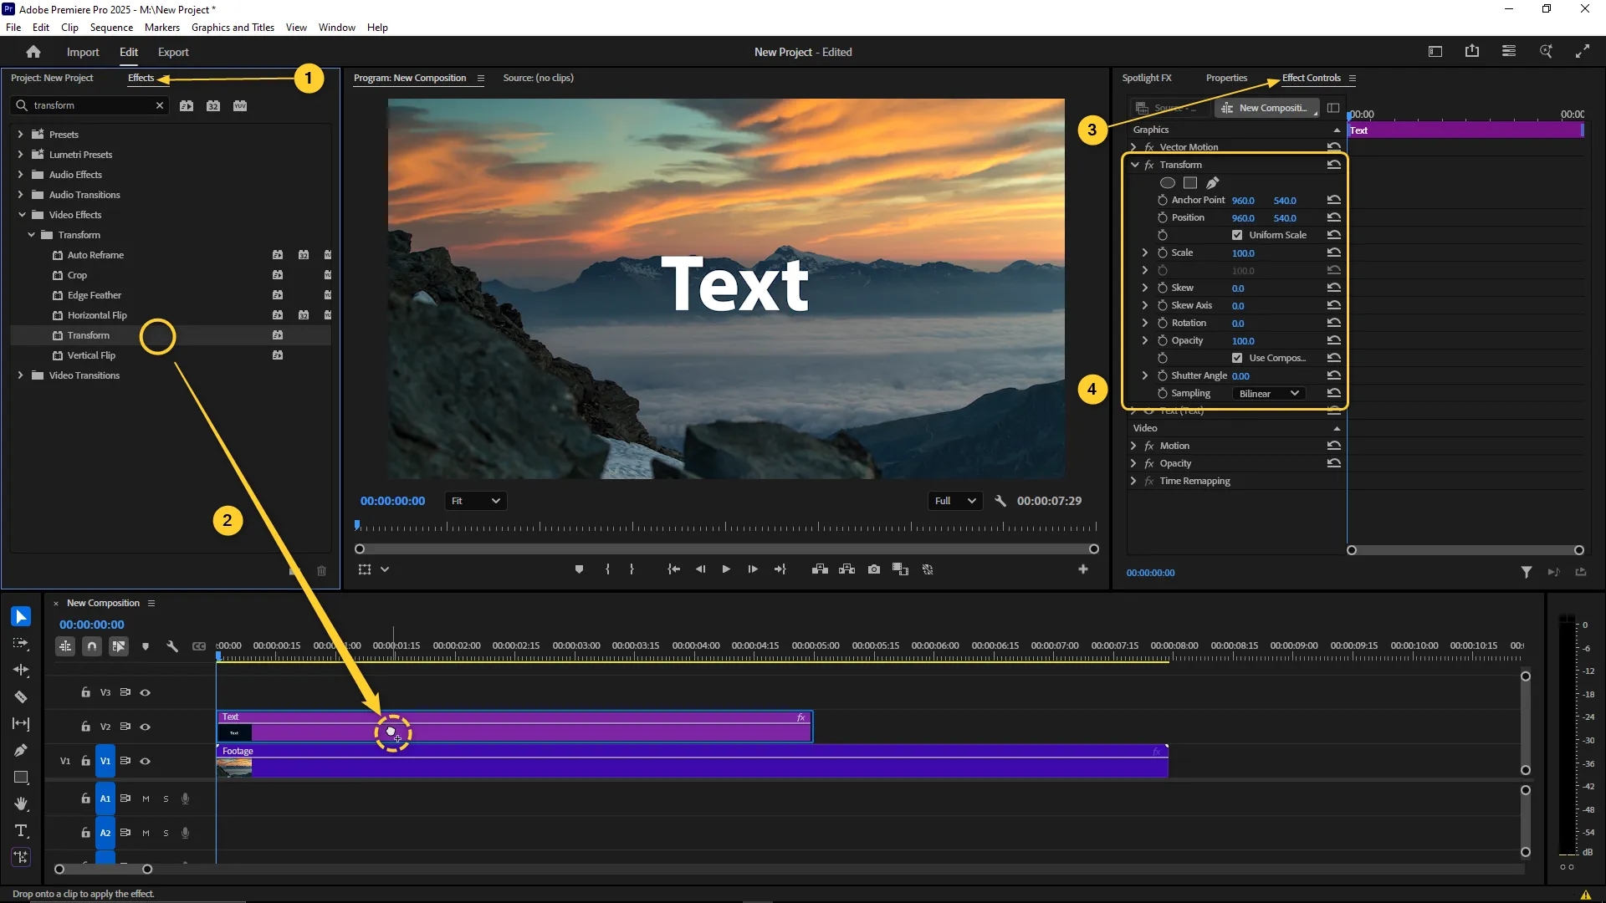Click Extract button in monitor
Image resolution: width=1606 pixels, height=903 pixels.
click(846, 569)
